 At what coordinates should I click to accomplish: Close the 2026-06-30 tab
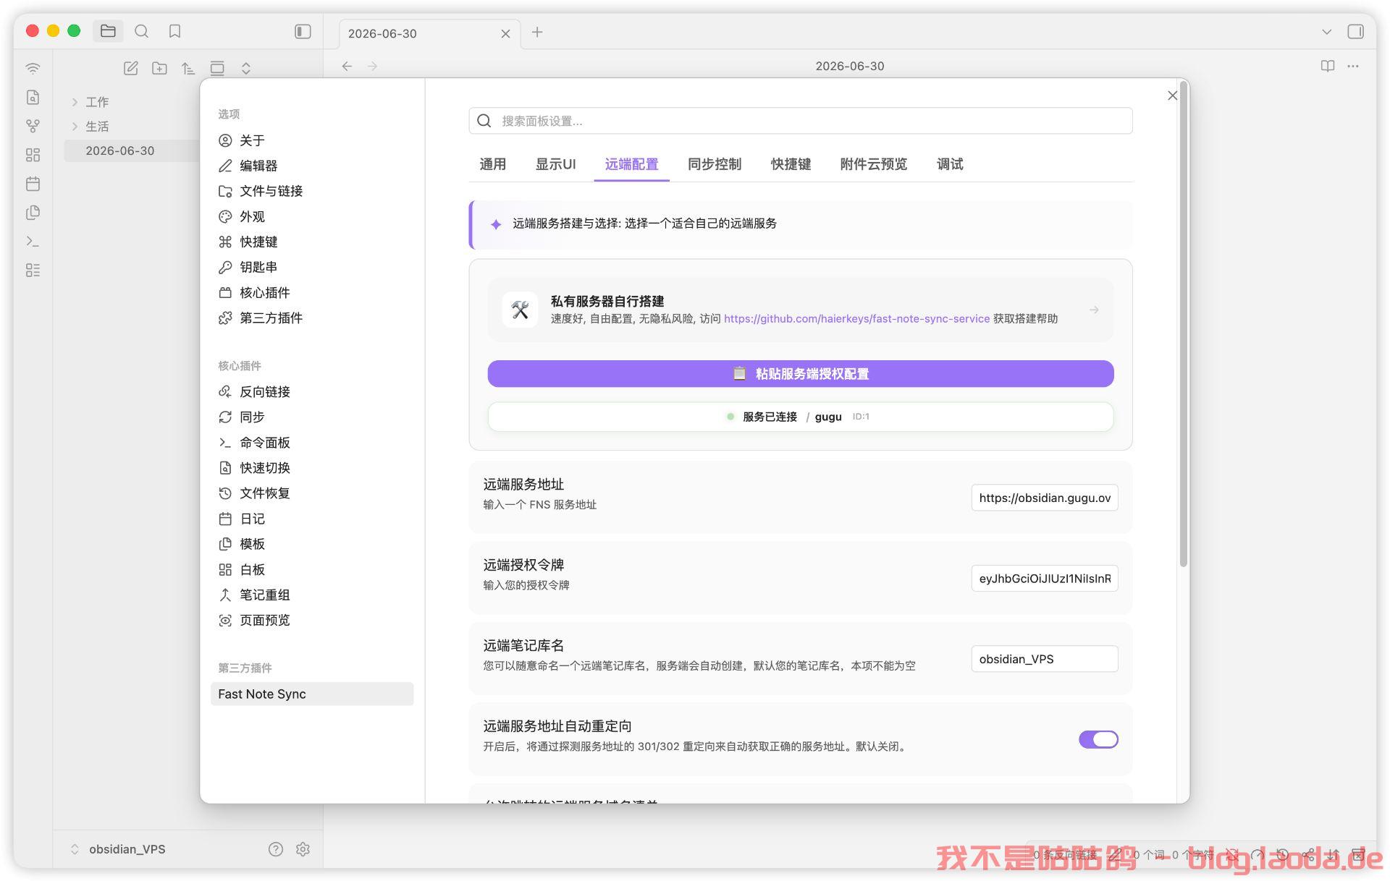[x=505, y=33]
